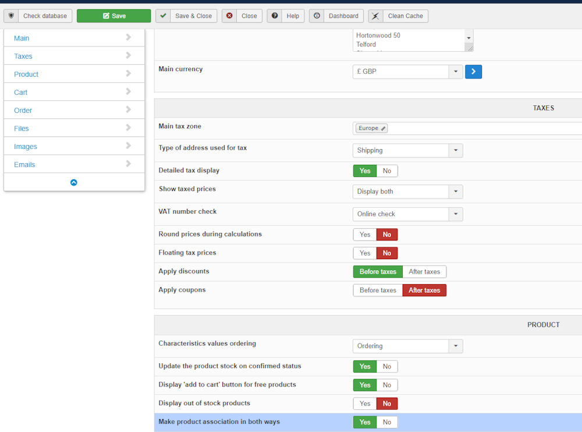Viewport: 582px width, 432px height.
Task: Click the chevron arrow next to Taxes
Action: 129,55
